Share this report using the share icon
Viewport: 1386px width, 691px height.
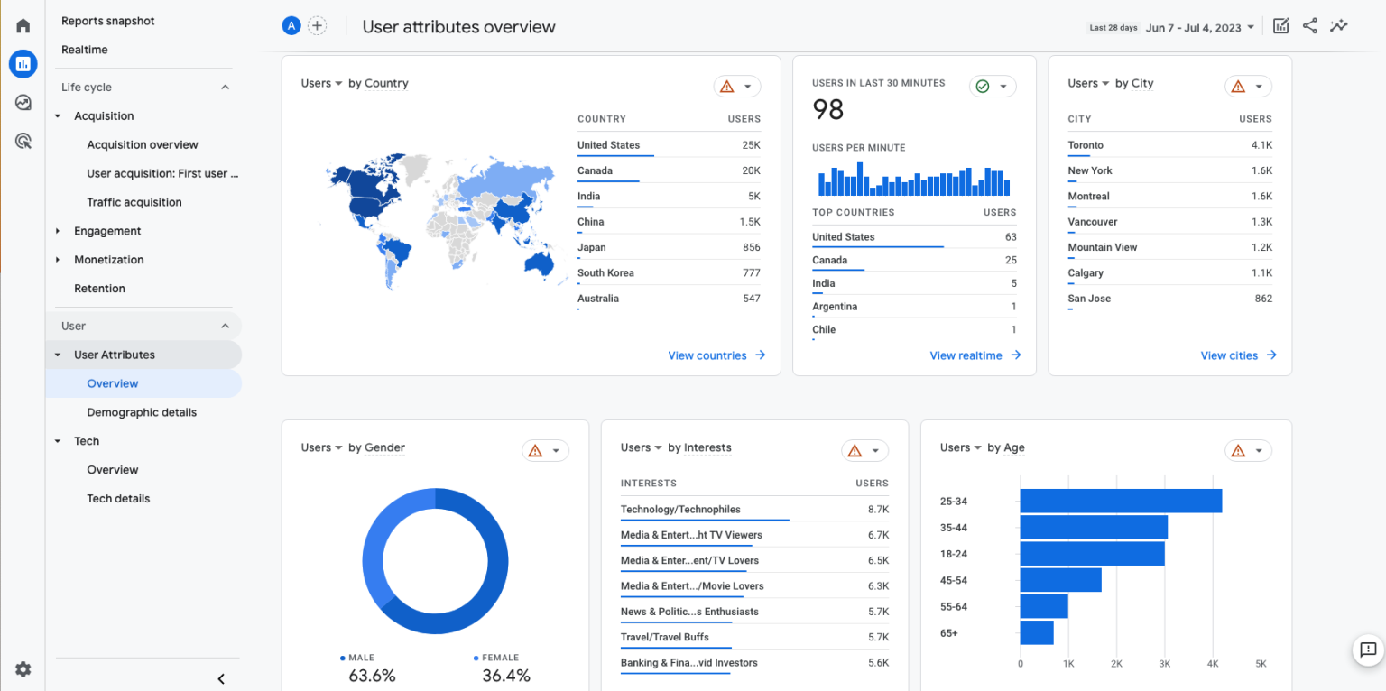tap(1309, 25)
